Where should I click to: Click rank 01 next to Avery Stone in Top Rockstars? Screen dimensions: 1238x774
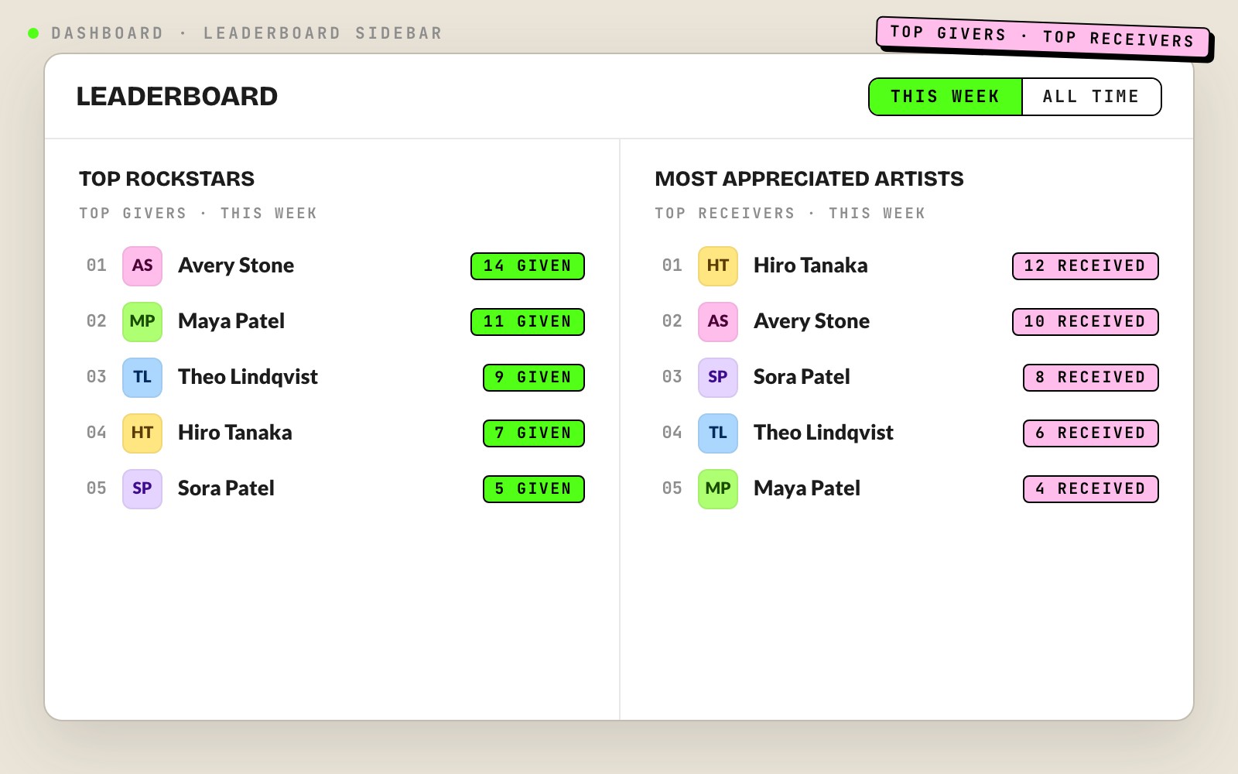pos(97,265)
